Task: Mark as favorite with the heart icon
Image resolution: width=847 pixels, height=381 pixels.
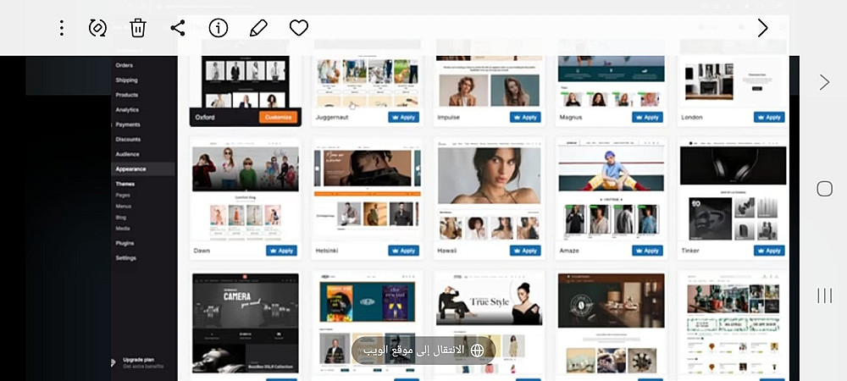Action: click(x=299, y=28)
